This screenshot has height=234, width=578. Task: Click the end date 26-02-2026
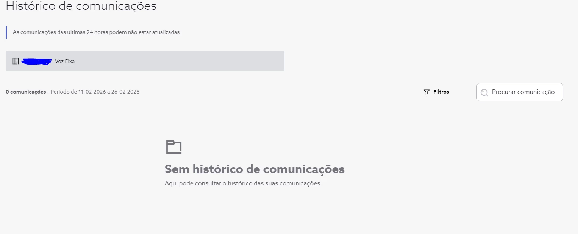click(x=125, y=92)
